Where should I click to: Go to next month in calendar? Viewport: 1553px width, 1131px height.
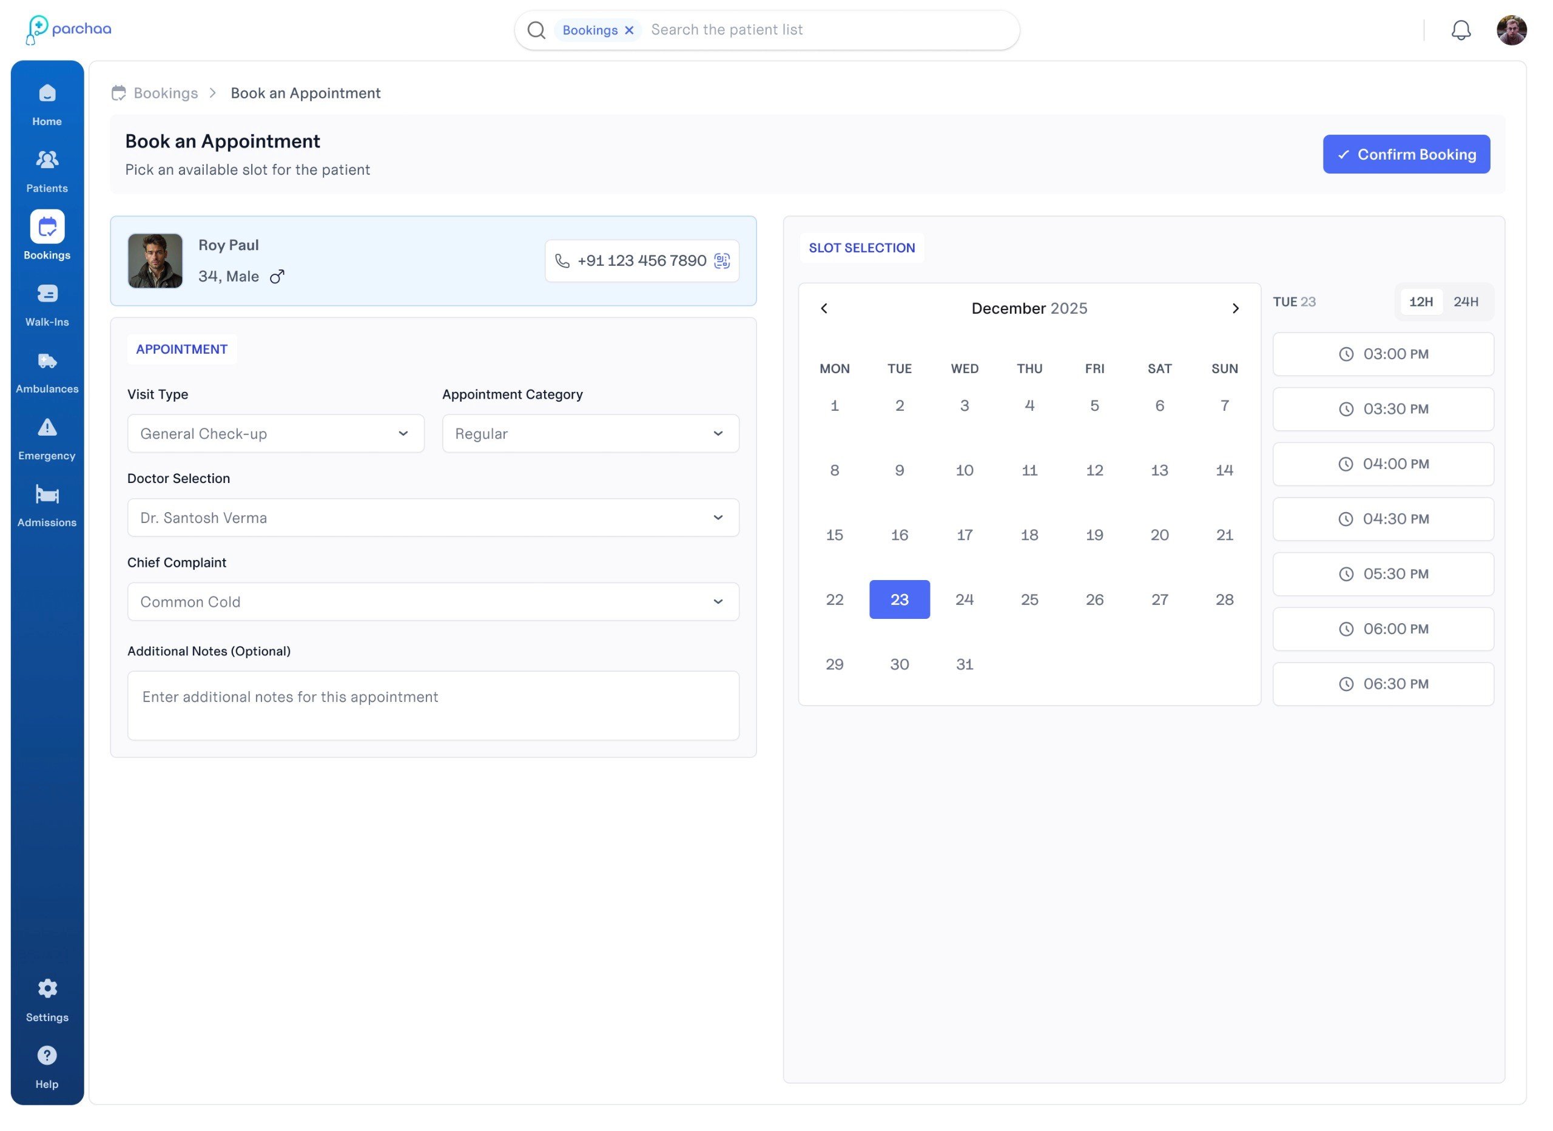(x=1235, y=309)
